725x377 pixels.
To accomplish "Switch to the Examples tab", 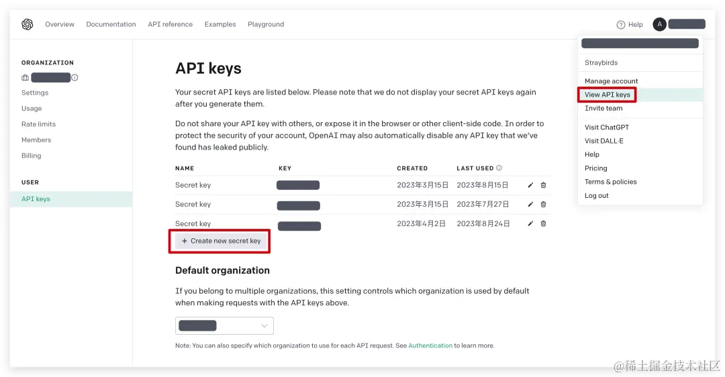I will (220, 24).
